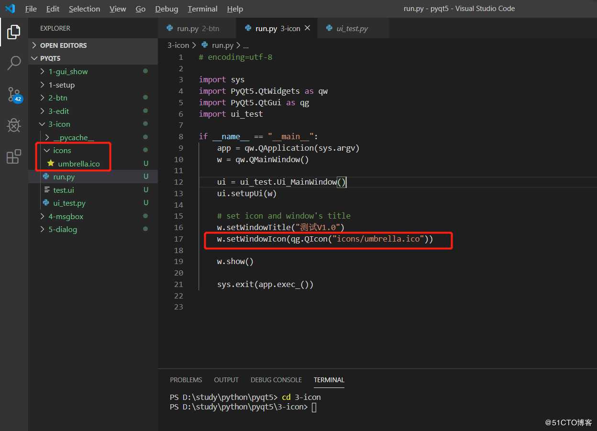Click the EXPLORER panel title
Image resolution: width=597 pixels, height=431 pixels.
[55, 28]
